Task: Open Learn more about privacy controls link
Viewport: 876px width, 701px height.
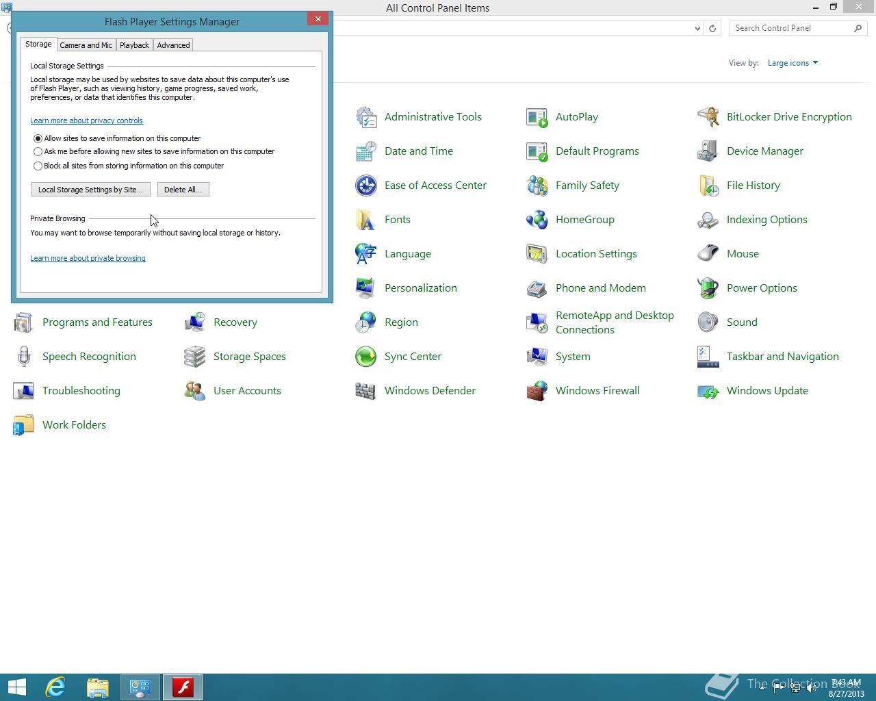Action: coord(86,120)
